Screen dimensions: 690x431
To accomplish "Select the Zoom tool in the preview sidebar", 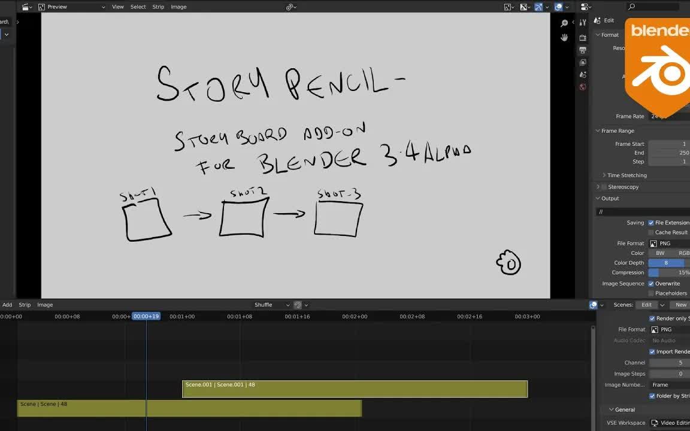I will [564, 23].
